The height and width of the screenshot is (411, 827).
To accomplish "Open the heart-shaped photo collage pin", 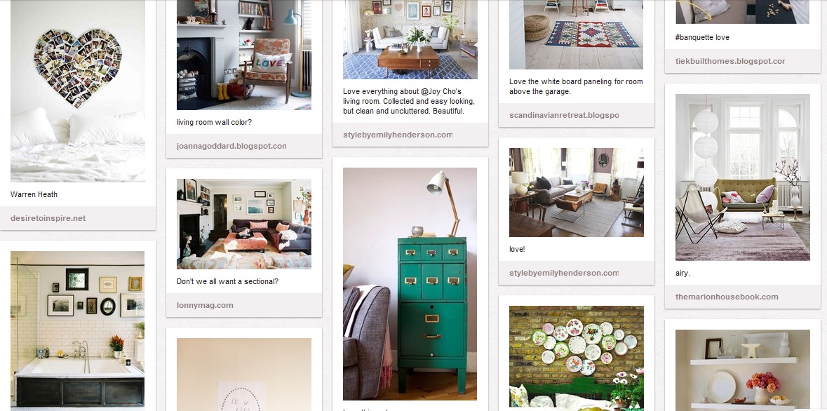I will [78, 90].
